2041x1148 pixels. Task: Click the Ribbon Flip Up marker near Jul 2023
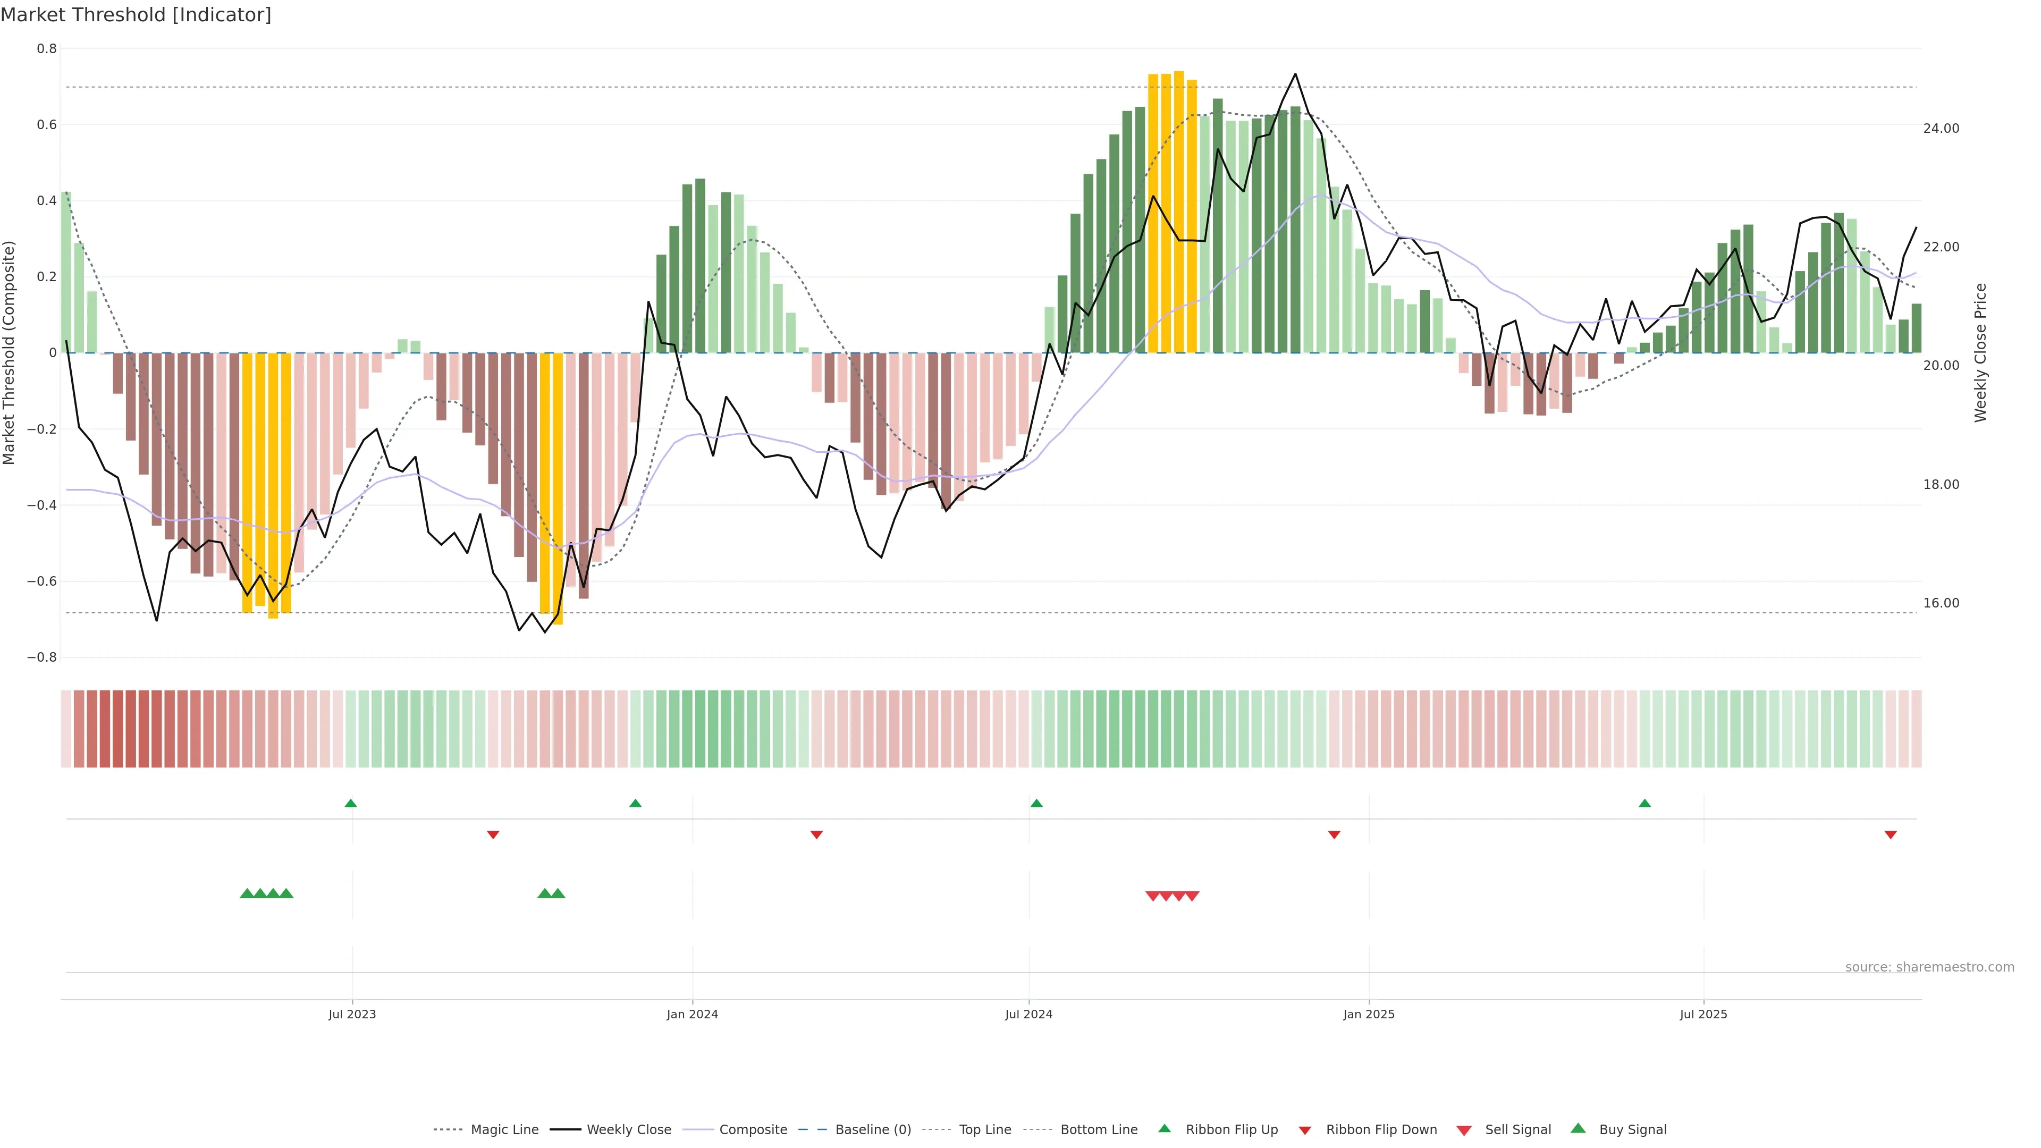point(351,804)
